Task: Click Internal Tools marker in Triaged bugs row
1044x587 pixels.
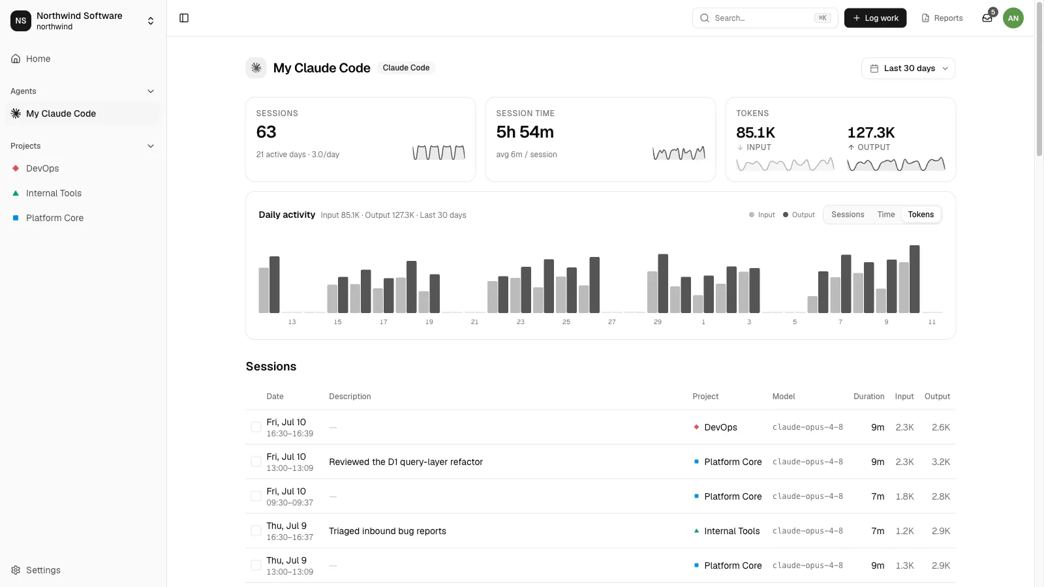Action: point(697,531)
